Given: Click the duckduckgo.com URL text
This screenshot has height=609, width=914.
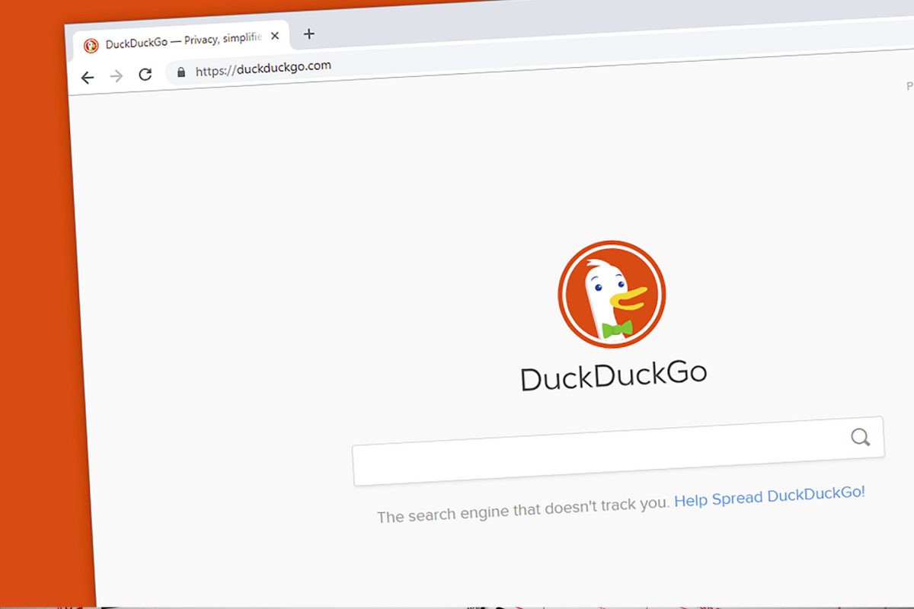Looking at the screenshot, I should pos(263,69).
